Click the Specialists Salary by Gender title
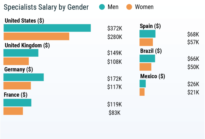The height and width of the screenshot is (139, 205). (46, 7)
